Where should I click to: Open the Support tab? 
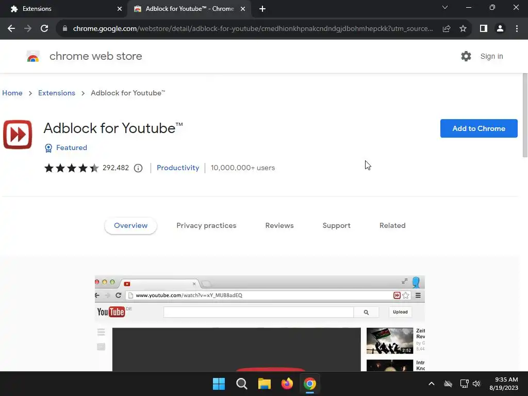(336, 226)
